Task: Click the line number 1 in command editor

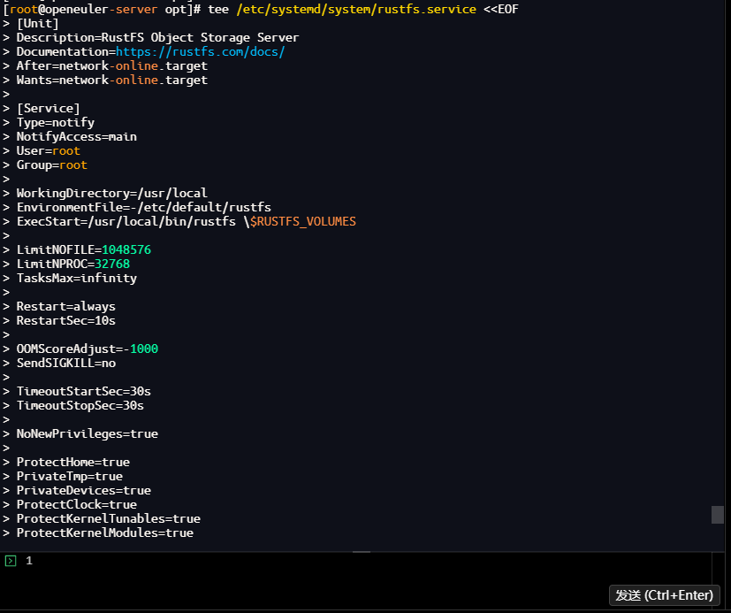Action: (29, 560)
